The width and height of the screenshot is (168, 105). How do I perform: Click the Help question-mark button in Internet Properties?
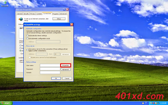tap(64, 9)
